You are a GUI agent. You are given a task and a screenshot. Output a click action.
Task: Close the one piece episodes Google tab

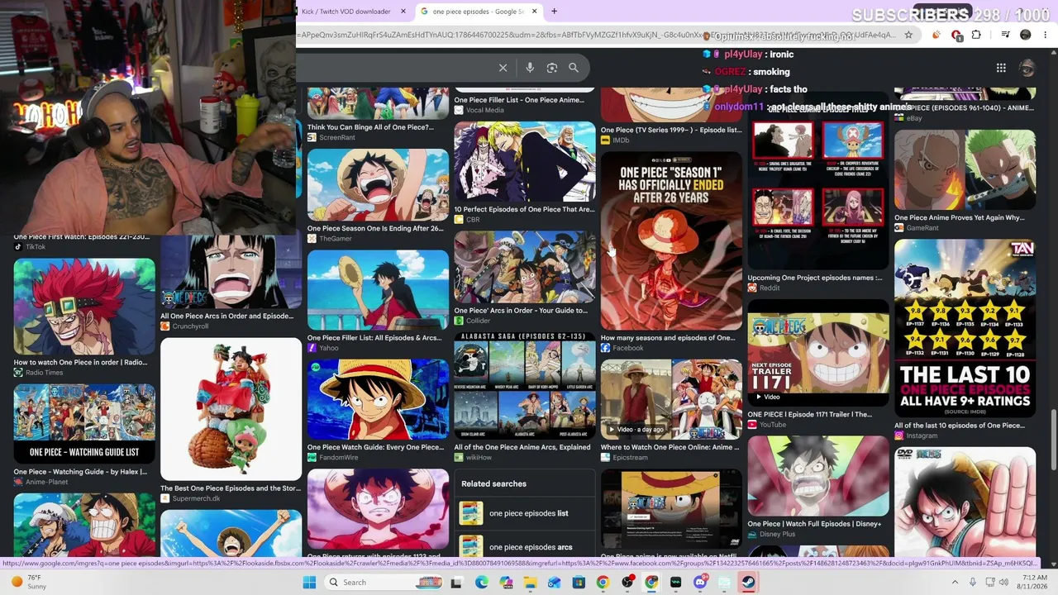pos(535,12)
